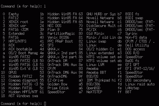The height and width of the screenshot is (106, 159).
Task: Select the Golden Bow entry
Action: pyautogui.click(x=57, y=84)
